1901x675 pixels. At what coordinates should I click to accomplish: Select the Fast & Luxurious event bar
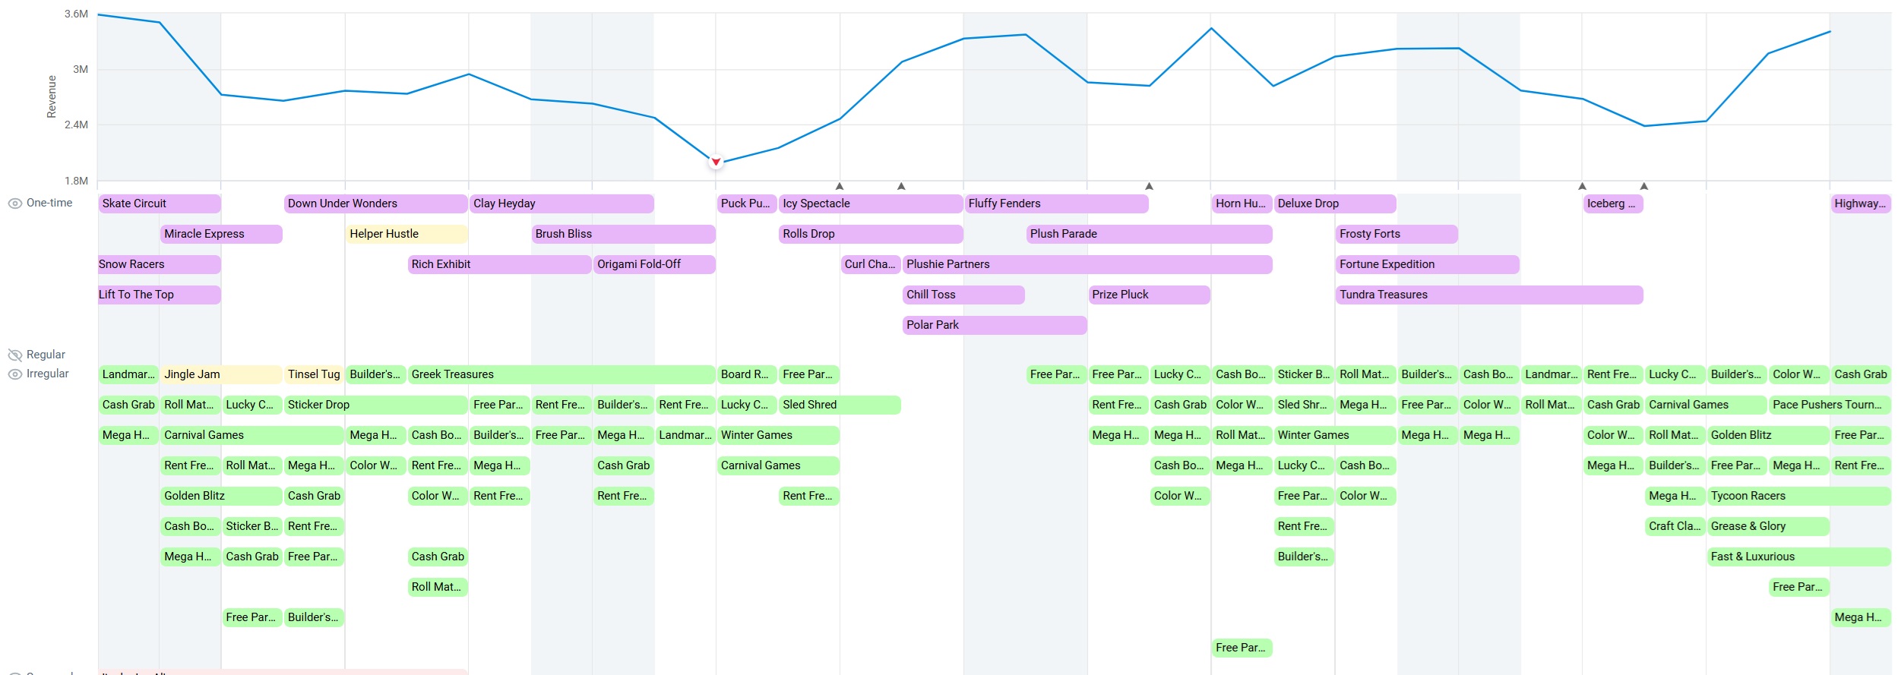coord(1799,557)
